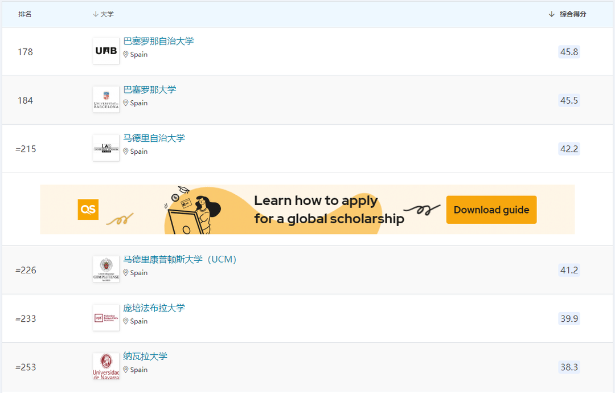Click the score 45.8
The height and width of the screenshot is (393, 615).
click(x=569, y=52)
